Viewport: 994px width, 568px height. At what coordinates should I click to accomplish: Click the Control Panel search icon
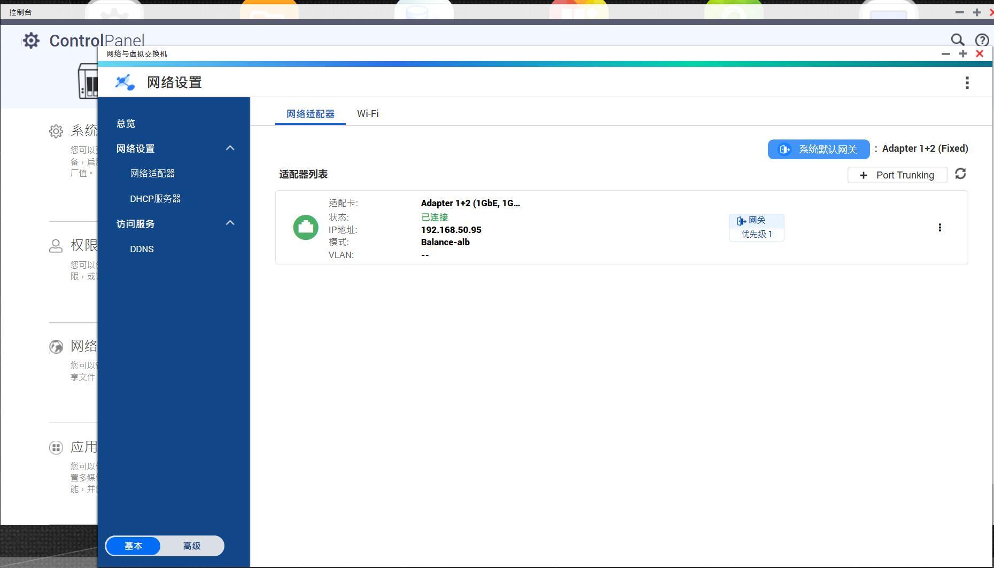957,40
